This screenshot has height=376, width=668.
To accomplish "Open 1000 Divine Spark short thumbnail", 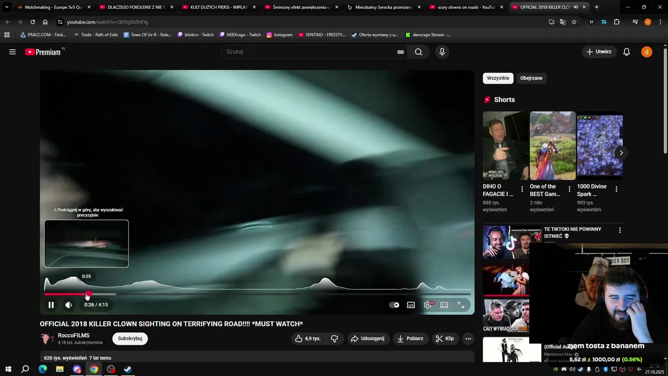I will 600,146.
